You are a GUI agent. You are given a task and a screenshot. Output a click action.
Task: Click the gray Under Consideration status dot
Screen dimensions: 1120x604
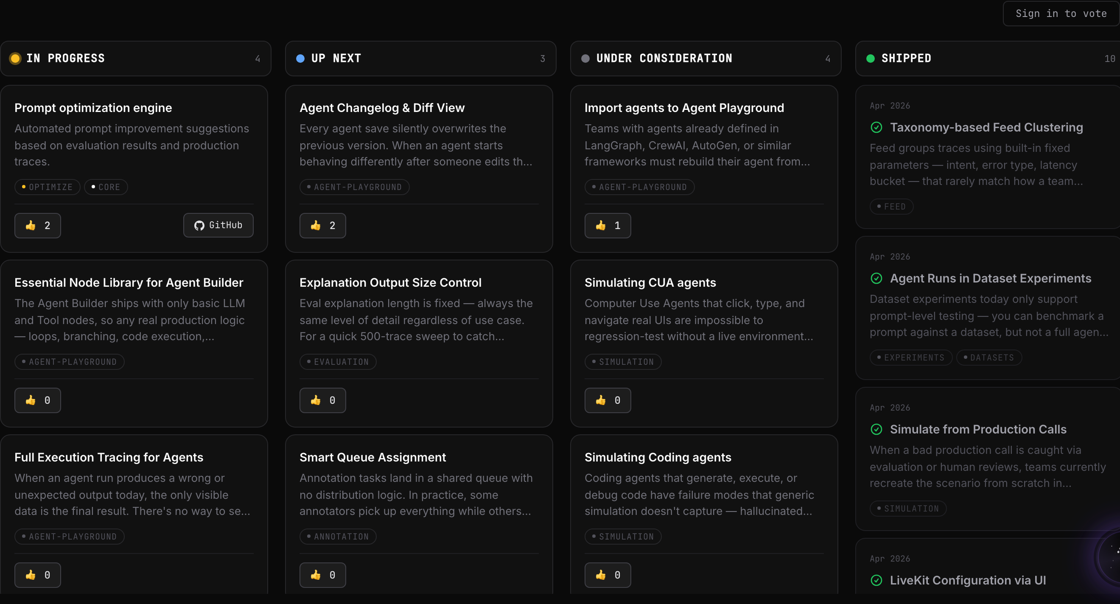[585, 58]
